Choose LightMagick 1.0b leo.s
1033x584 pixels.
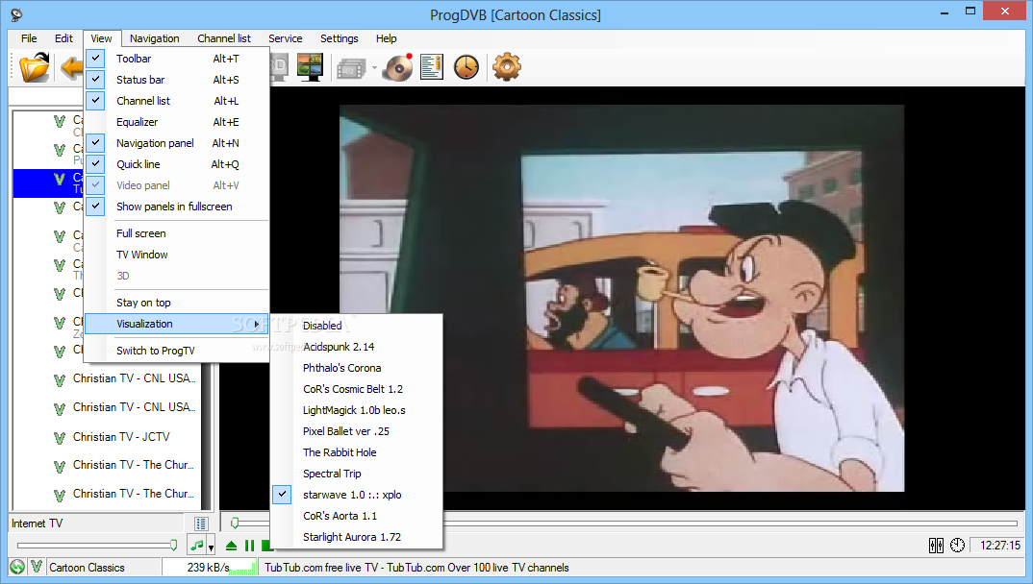[357, 410]
